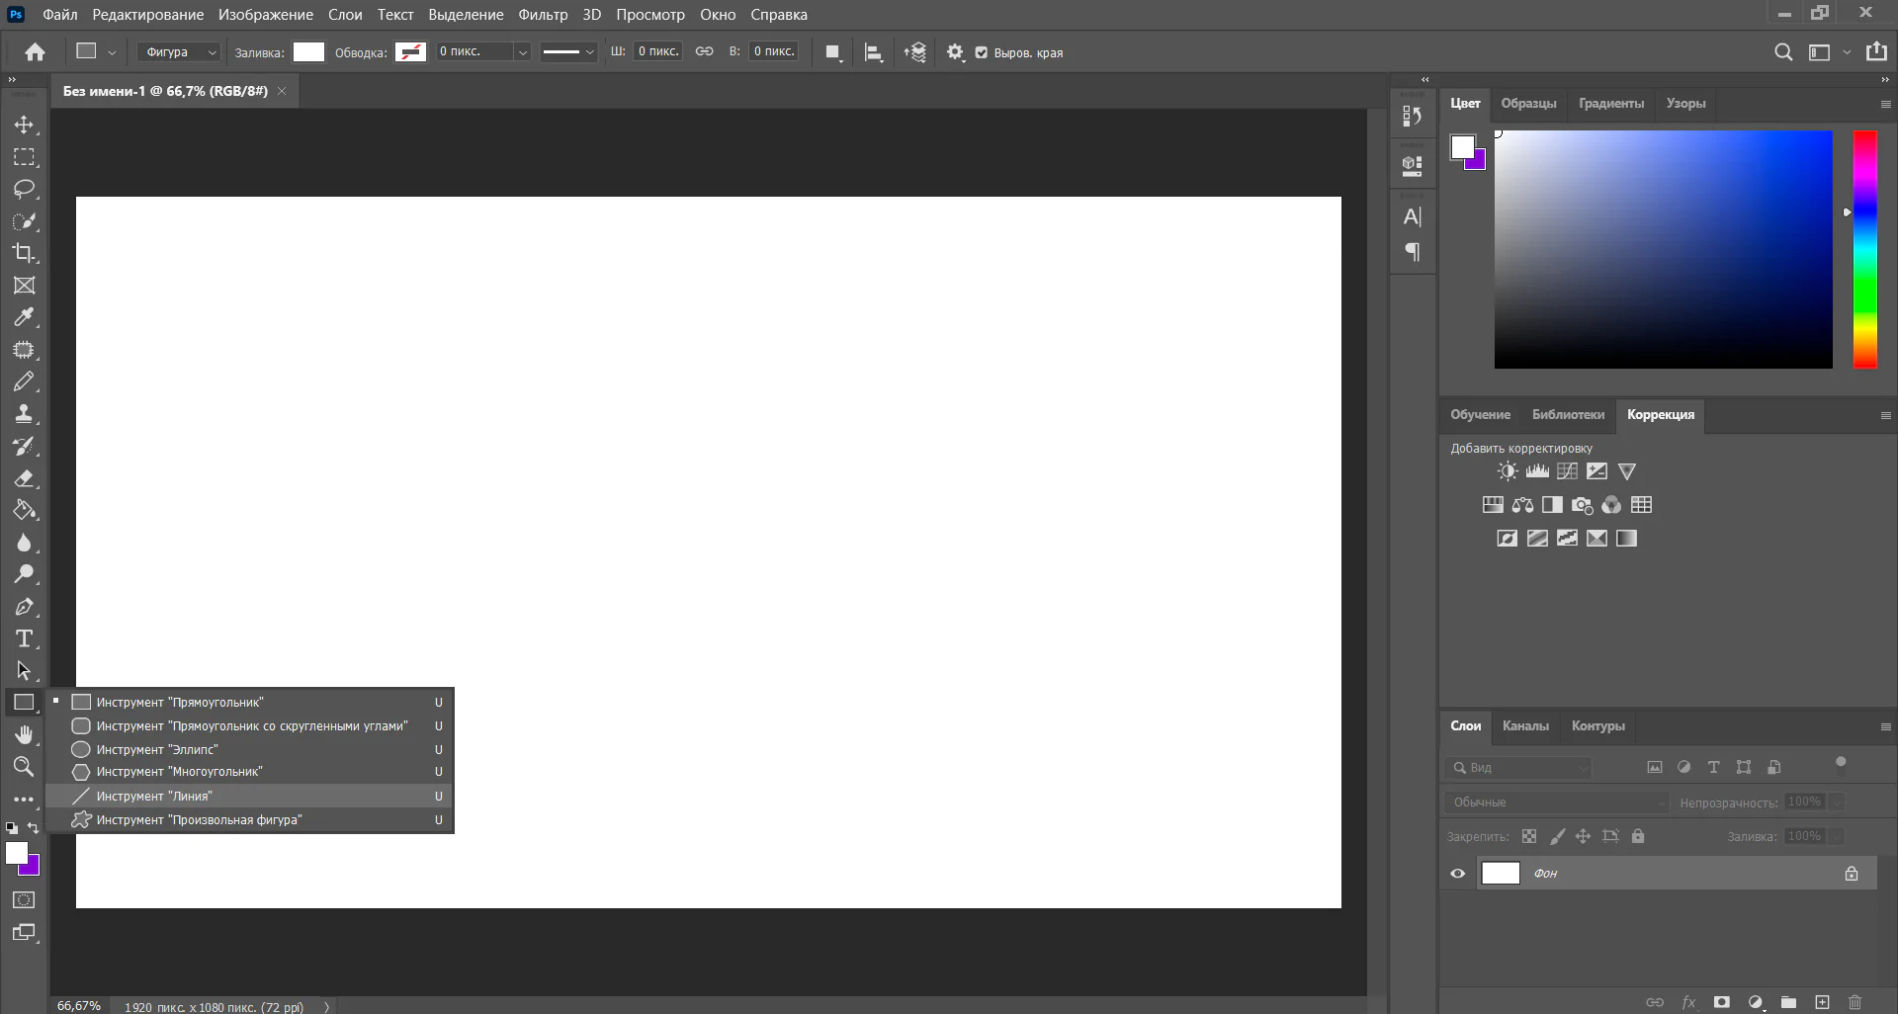Select the Lasso tool in toolbar
The image size is (1898, 1014).
(24, 189)
